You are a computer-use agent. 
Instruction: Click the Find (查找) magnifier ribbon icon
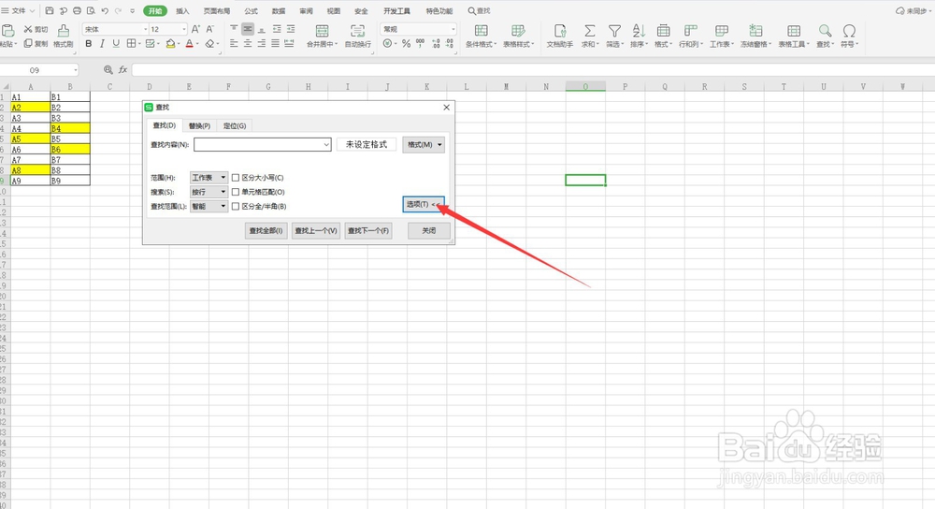click(x=825, y=31)
